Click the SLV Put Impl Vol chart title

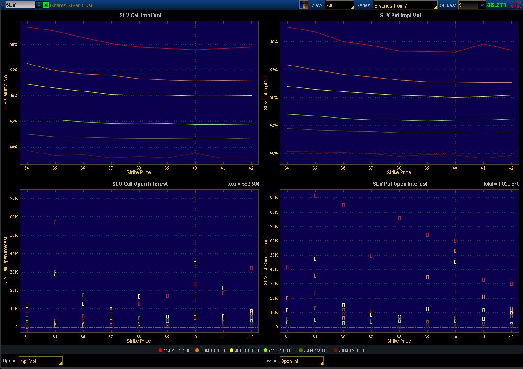click(400, 15)
